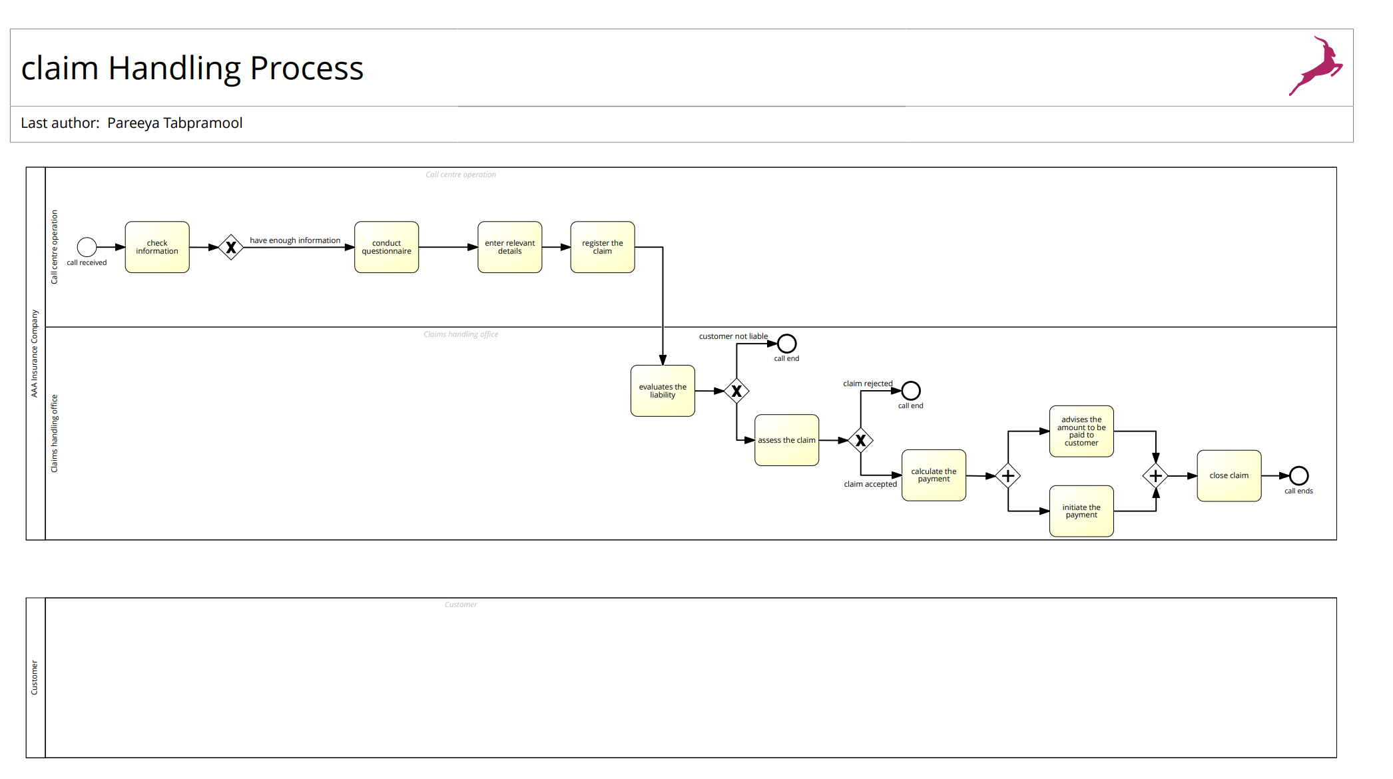1393x779 pixels.
Task: Open the "conduct questionnaire" task
Action: point(386,247)
